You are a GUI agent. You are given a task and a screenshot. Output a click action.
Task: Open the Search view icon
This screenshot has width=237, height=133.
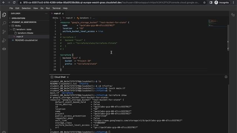4,23
